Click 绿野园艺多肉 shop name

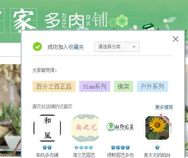[x=120, y=155]
